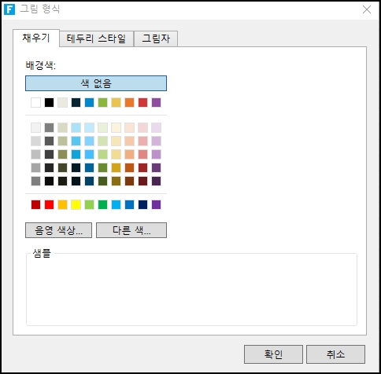Pick the black swatch in top row
This screenshot has width=381, height=374.
pyautogui.click(x=49, y=103)
